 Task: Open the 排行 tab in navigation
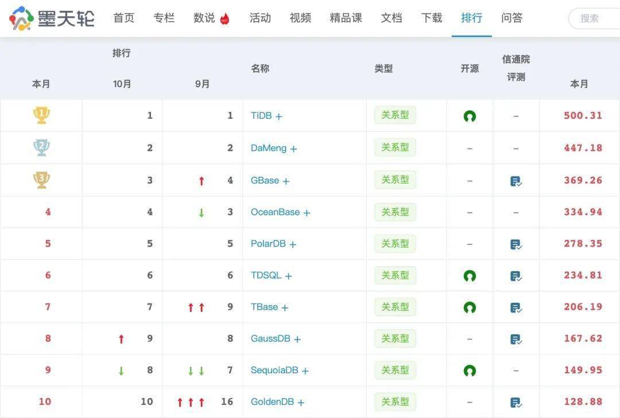pos(471,18)
